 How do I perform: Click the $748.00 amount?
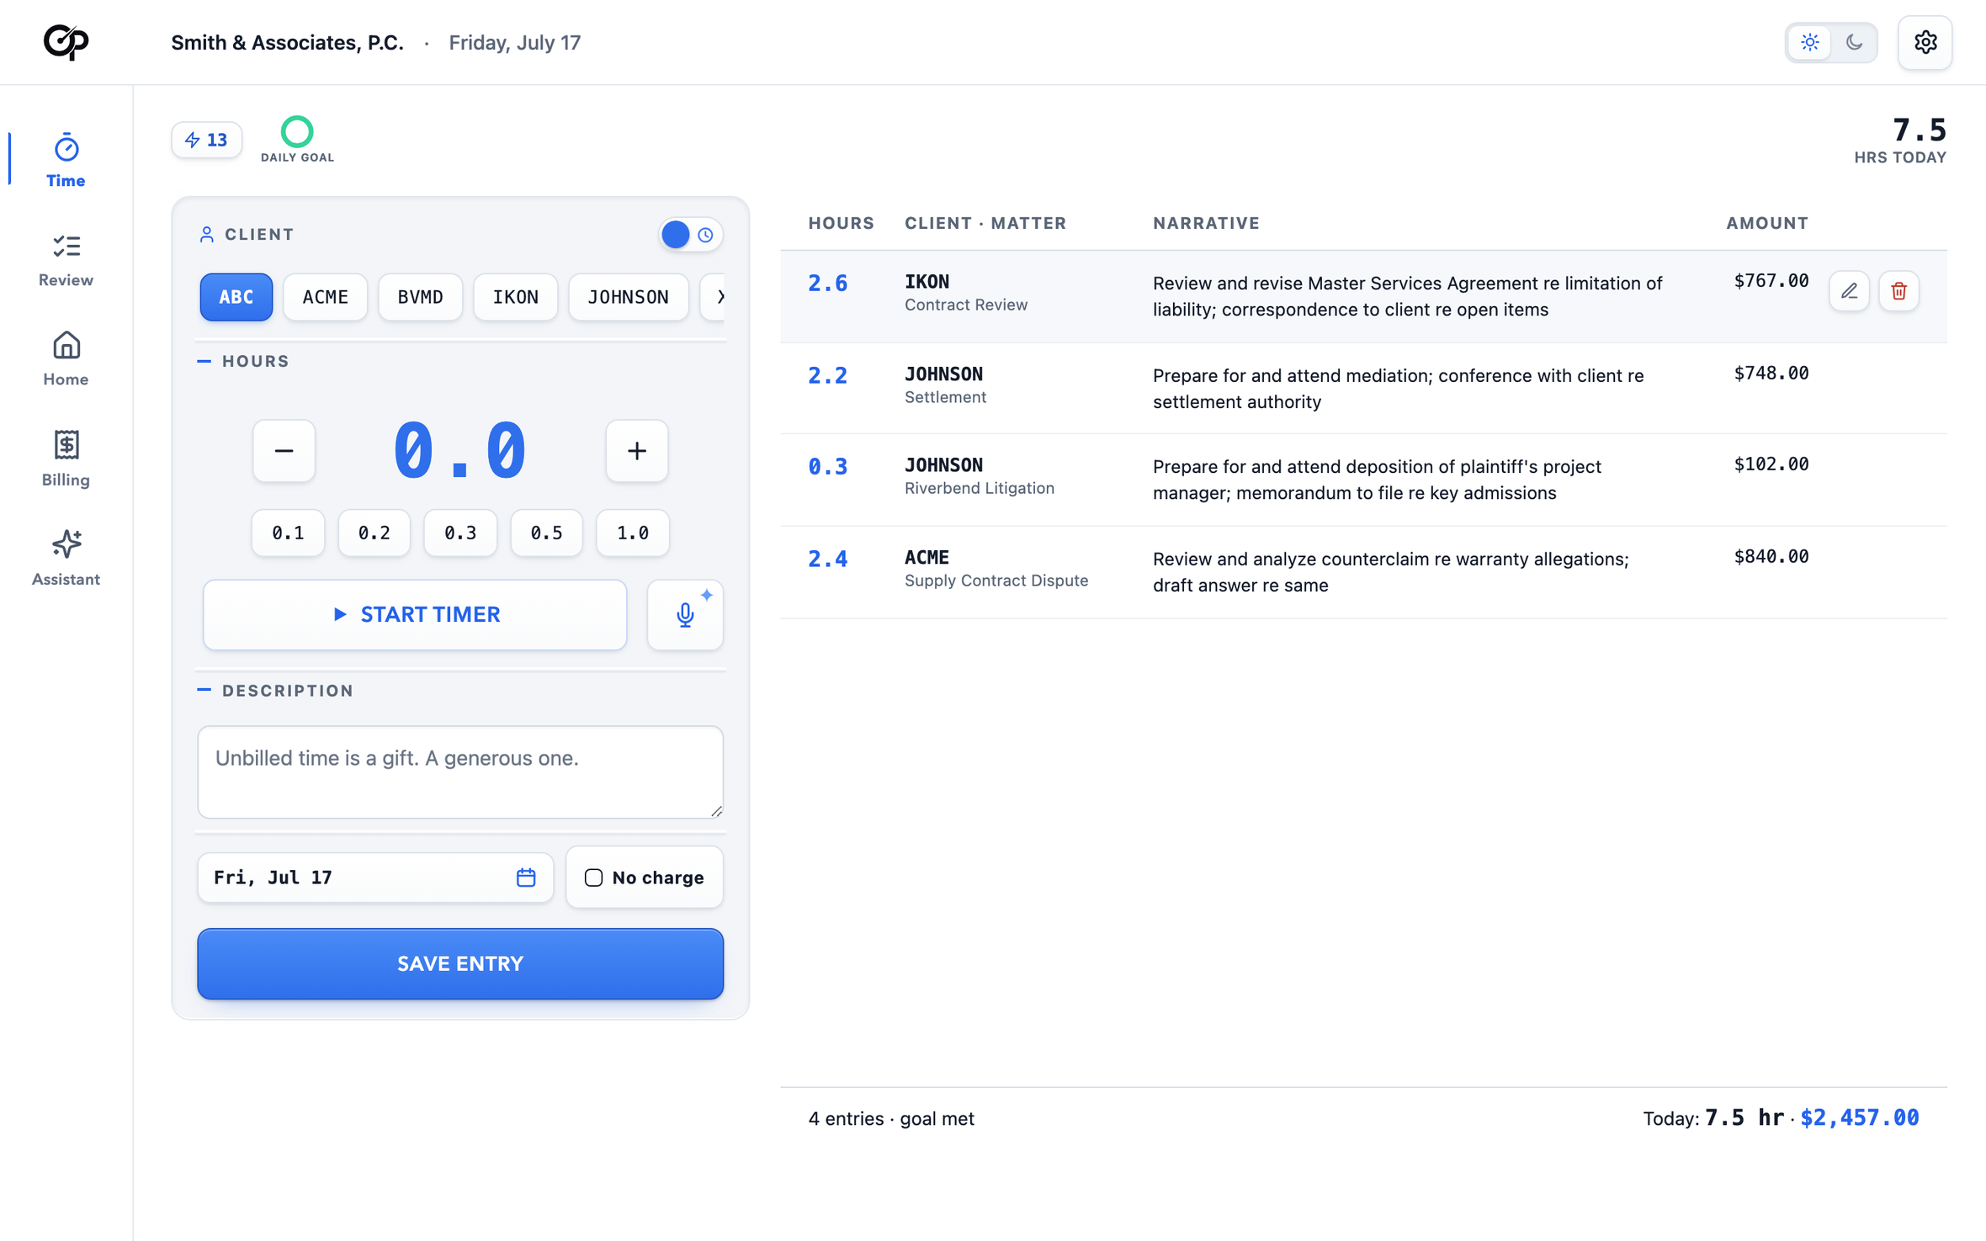[1771, 374]
